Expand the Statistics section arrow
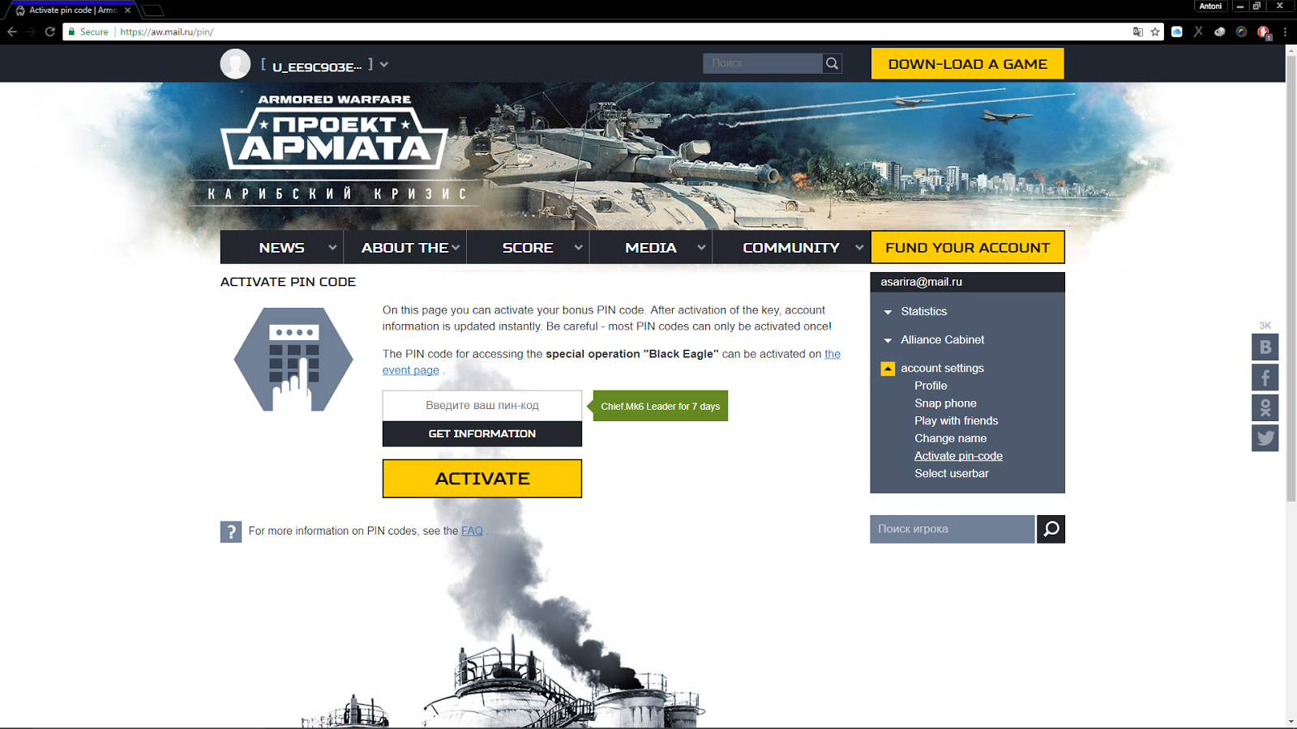The width and height of the screenshot is (1297, 729). coord(888,312)
